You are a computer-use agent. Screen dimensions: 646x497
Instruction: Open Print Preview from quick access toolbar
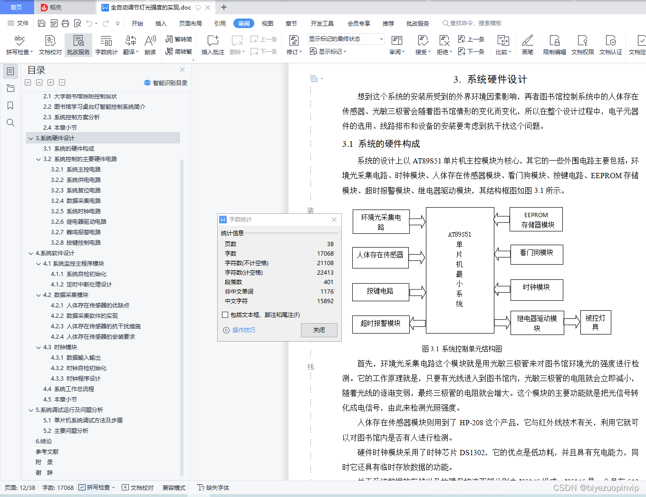77,23
